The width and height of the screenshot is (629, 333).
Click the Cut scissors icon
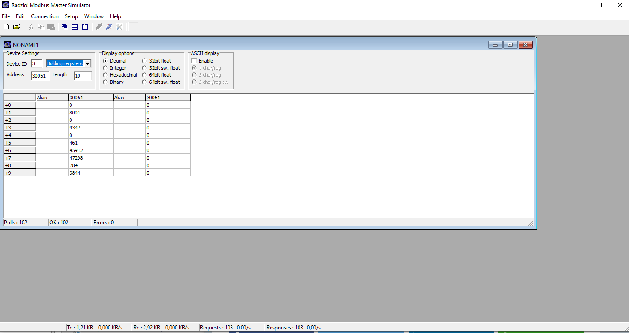pyautogui.click(x=31, y=27)
